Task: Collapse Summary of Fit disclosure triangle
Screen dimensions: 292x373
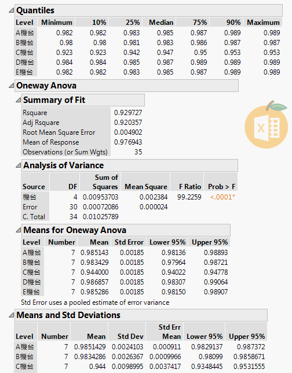Action: click(18, 100)
